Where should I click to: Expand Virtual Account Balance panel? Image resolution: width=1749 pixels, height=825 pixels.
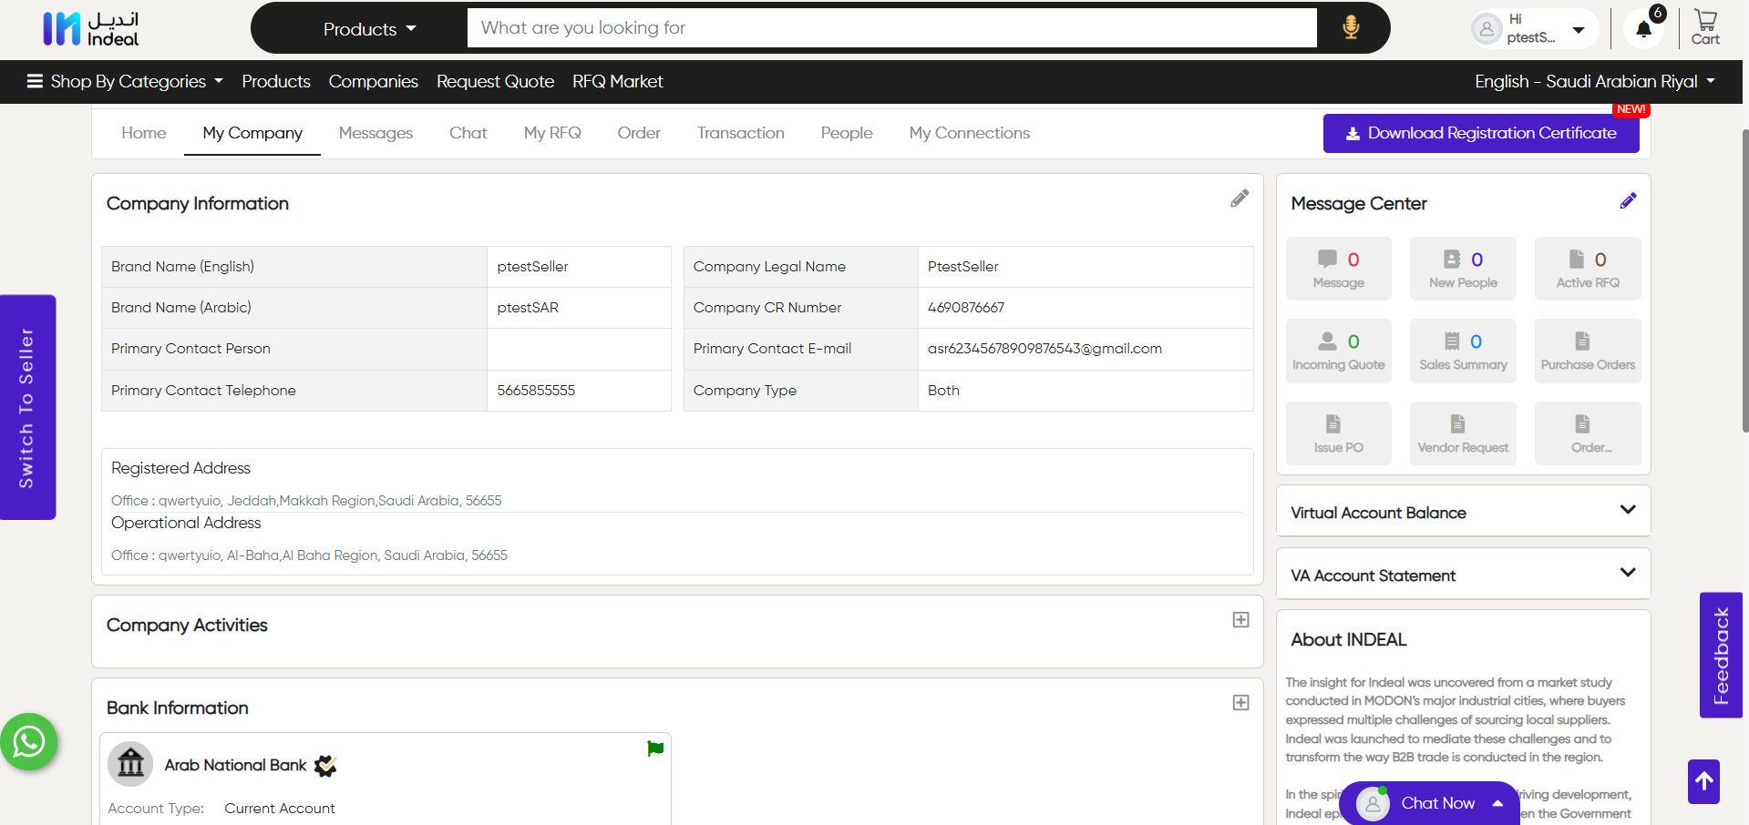(x=1627, y=510)
